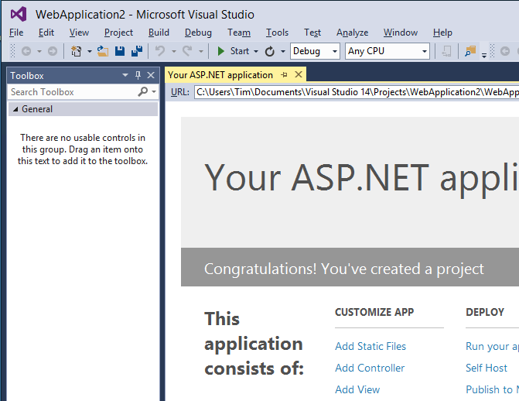The width and height of the screenshot is (519, 401).
Task: Open the Project menu
Action: click(118, 33)
